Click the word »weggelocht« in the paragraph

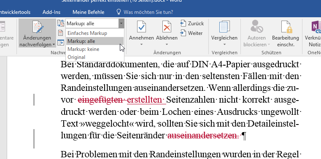pyautogui.click(x=108, y=124)
